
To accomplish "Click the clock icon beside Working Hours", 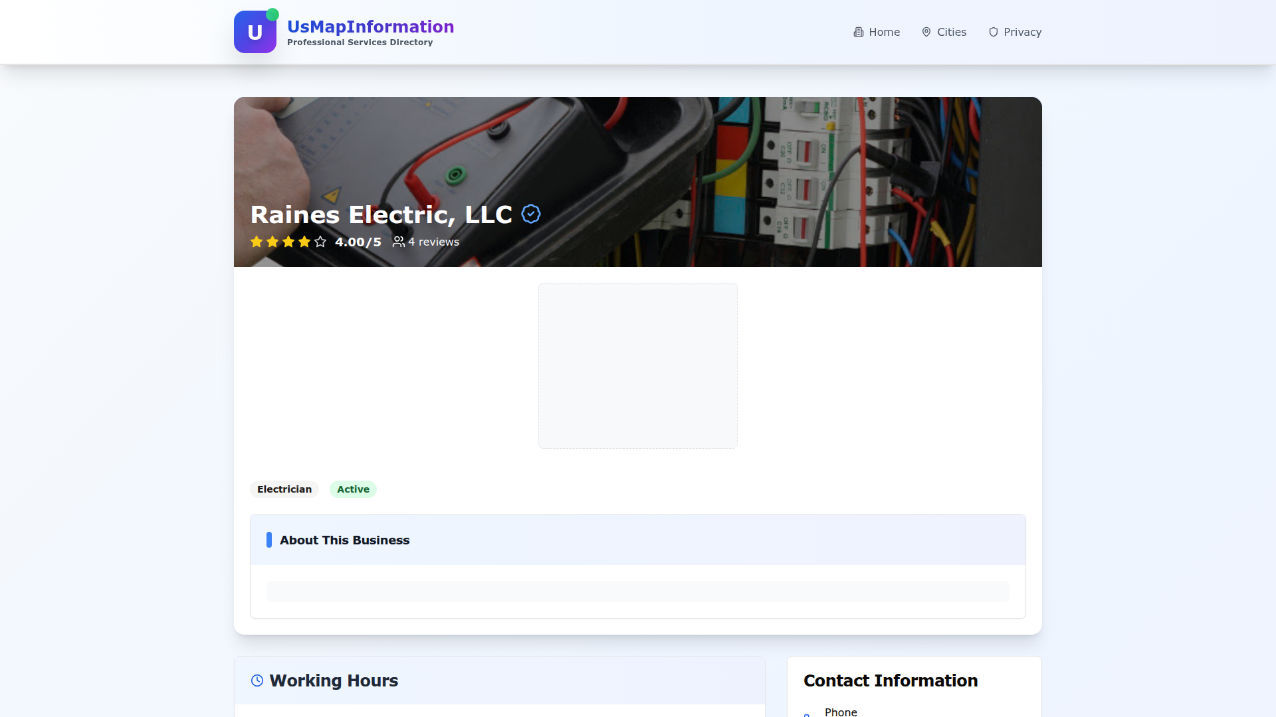I will point(257,680).
